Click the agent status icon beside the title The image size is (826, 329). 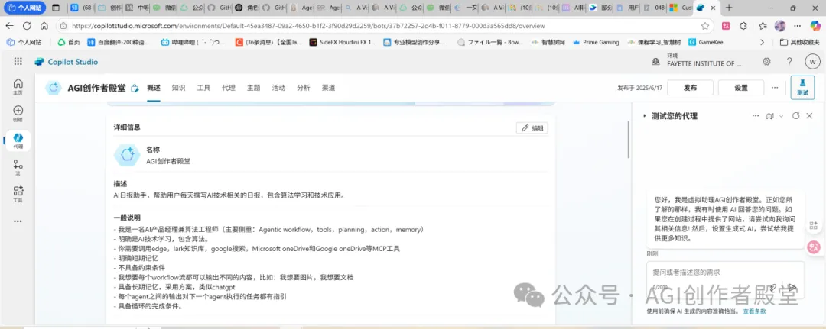(135, 89)
